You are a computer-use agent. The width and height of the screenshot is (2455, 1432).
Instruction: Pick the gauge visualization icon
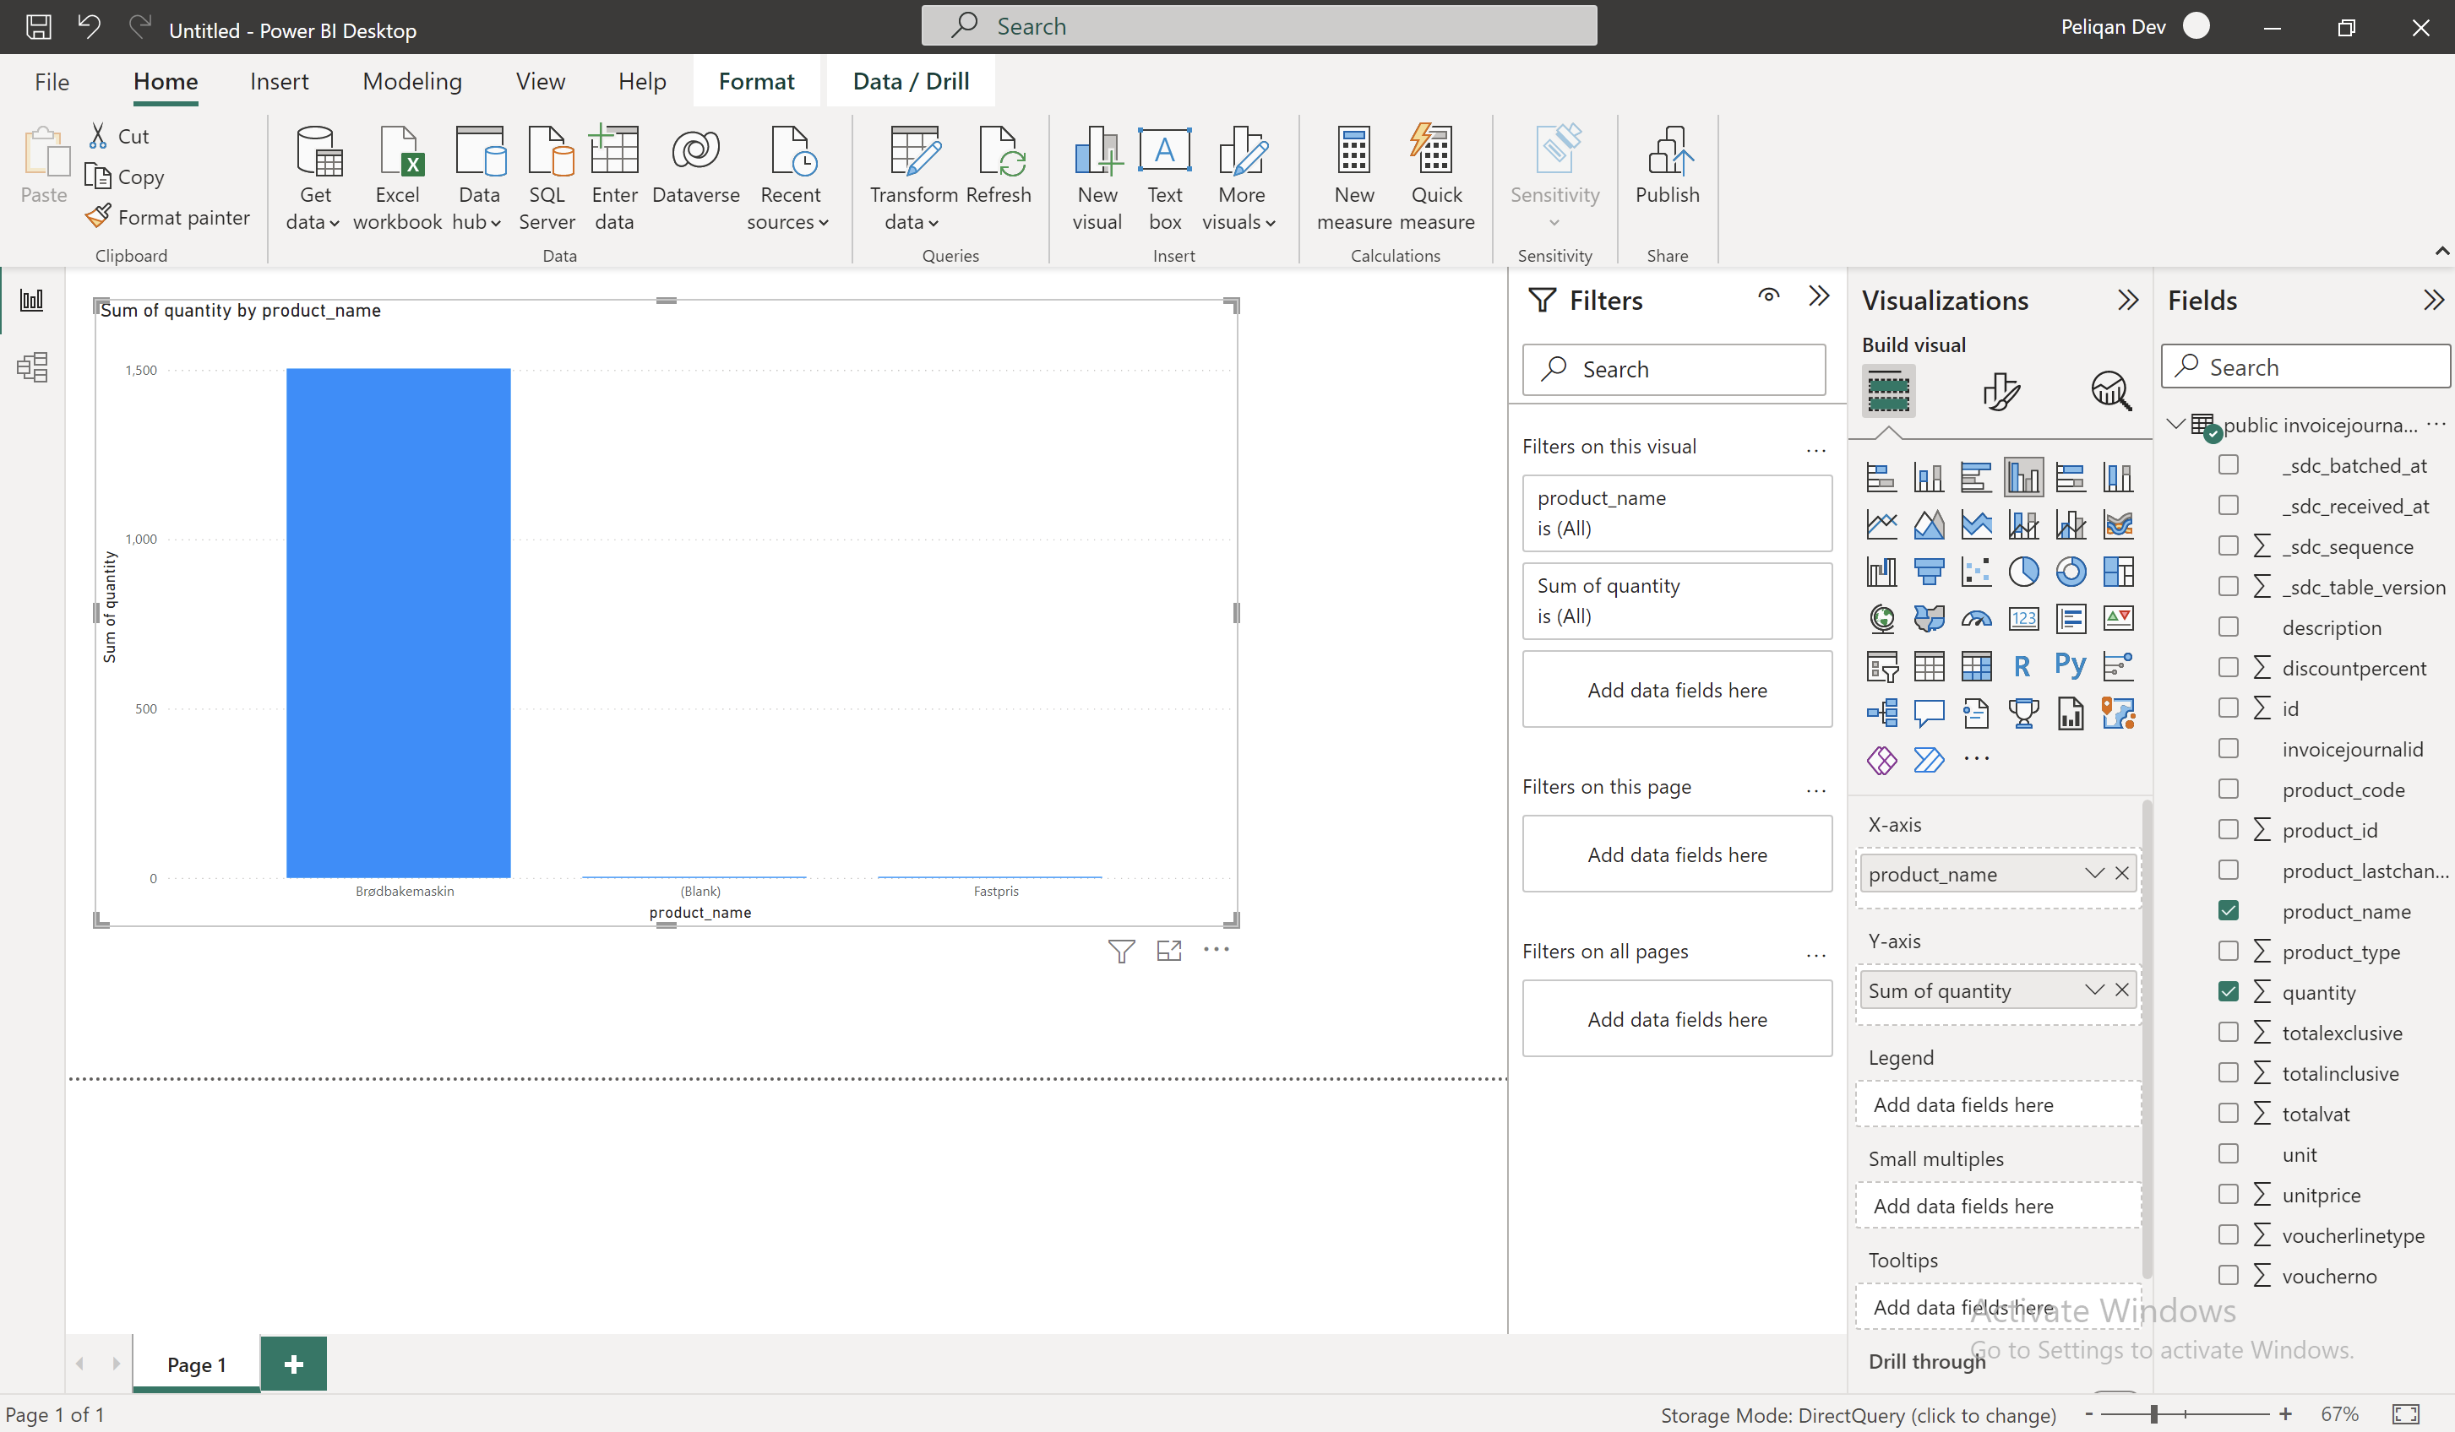(1976, 619)
